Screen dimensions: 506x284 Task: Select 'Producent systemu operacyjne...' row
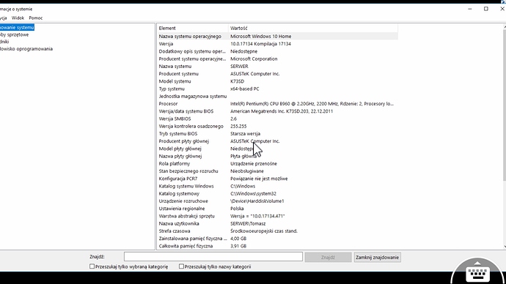tap(277, 59)
